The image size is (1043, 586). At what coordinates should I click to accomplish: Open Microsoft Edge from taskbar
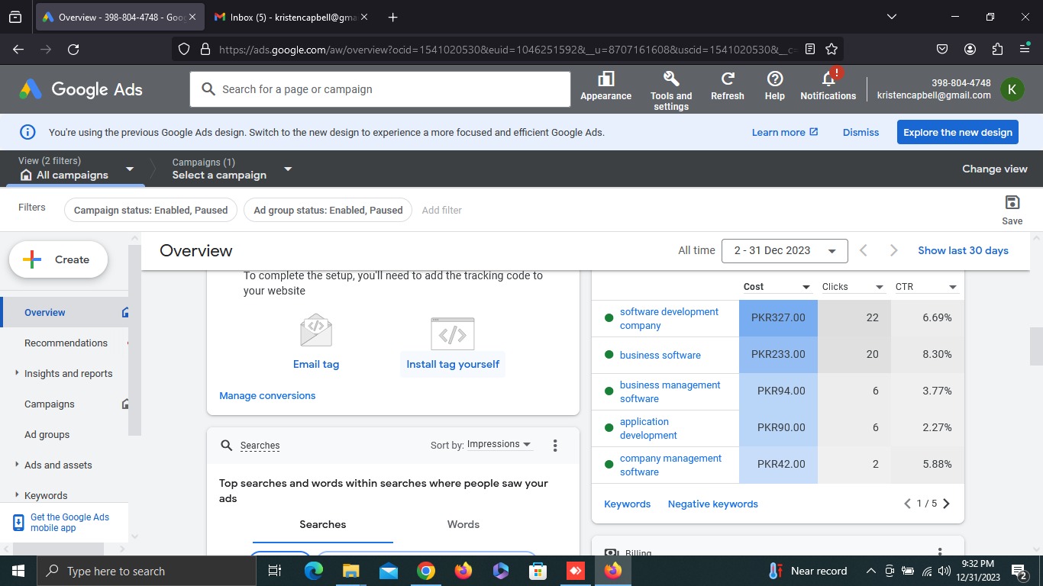[x=313, y=571]
